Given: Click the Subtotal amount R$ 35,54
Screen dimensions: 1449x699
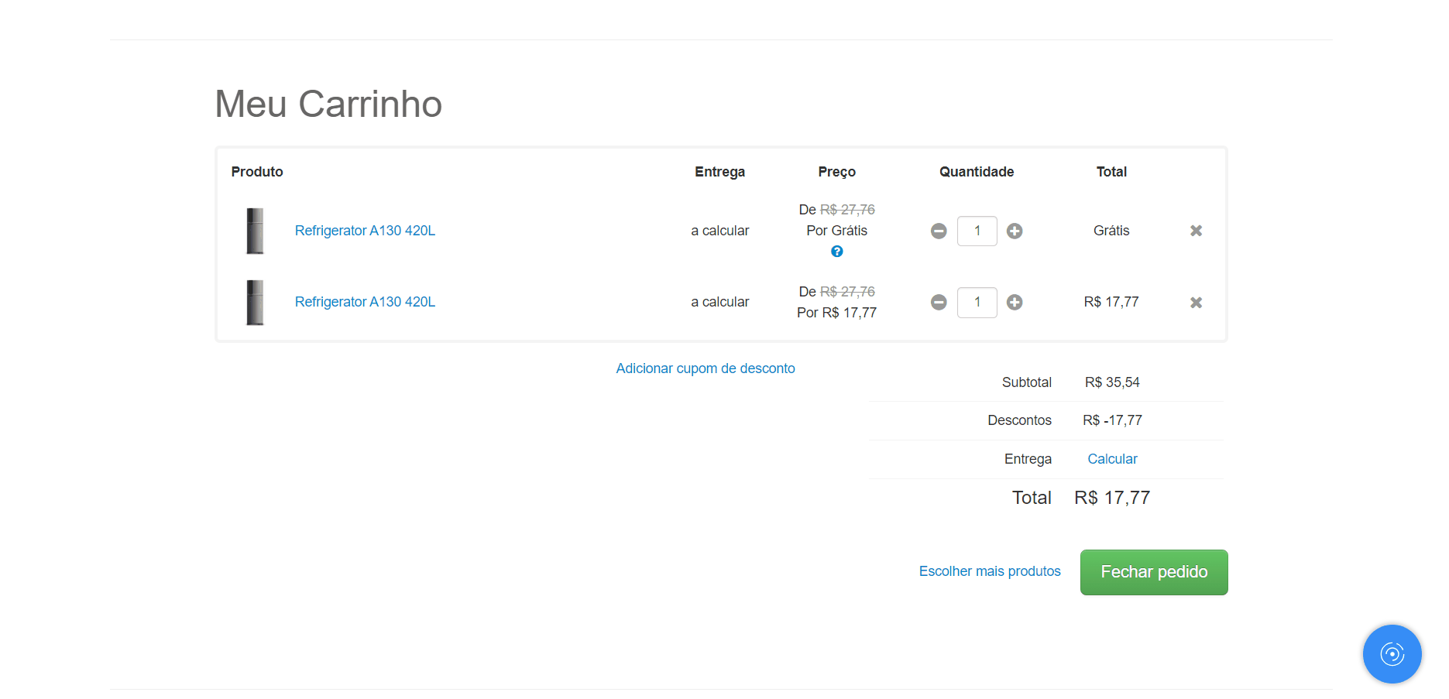Looking at the screenshot, I should tap(1112, 382).
